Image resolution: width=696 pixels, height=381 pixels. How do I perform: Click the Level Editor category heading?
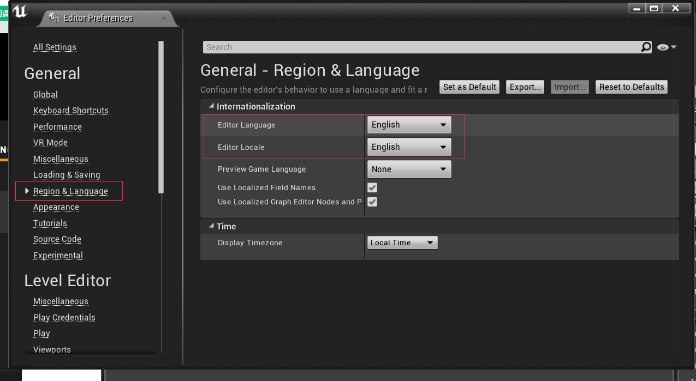click(x=68, y=281)
